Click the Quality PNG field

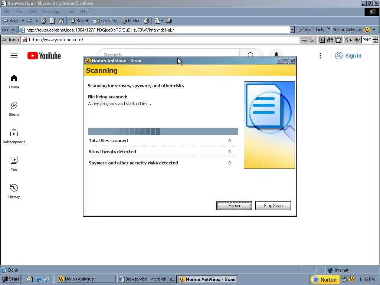click(x=367, y=40)
